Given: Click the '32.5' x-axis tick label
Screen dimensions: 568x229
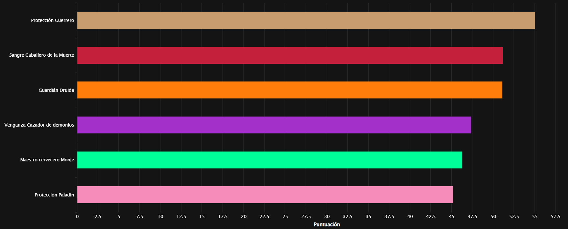Looking at the screenshot, I should [x=348, y=216].
